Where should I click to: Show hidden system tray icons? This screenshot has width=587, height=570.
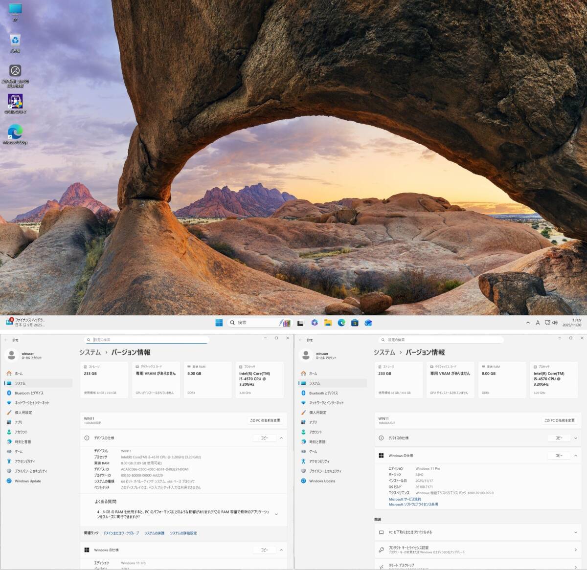coord(528,323)
